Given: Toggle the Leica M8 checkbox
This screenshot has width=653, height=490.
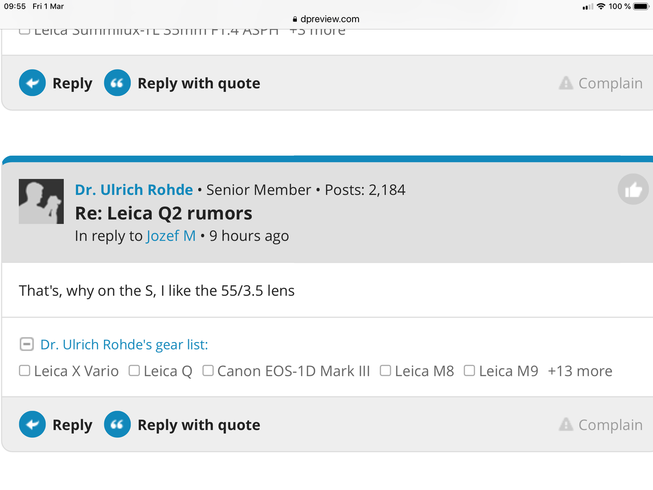Looking at the screenshot, I should [x=386, y=371].
